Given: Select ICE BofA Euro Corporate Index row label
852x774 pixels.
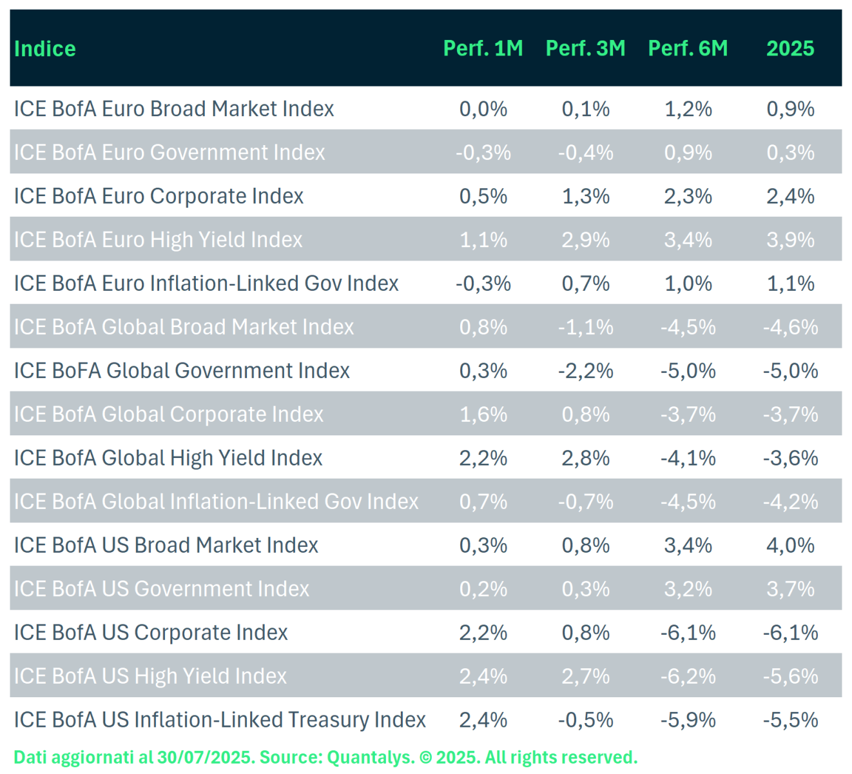Looking at the screenshot, I should click(x=159, y=196).
